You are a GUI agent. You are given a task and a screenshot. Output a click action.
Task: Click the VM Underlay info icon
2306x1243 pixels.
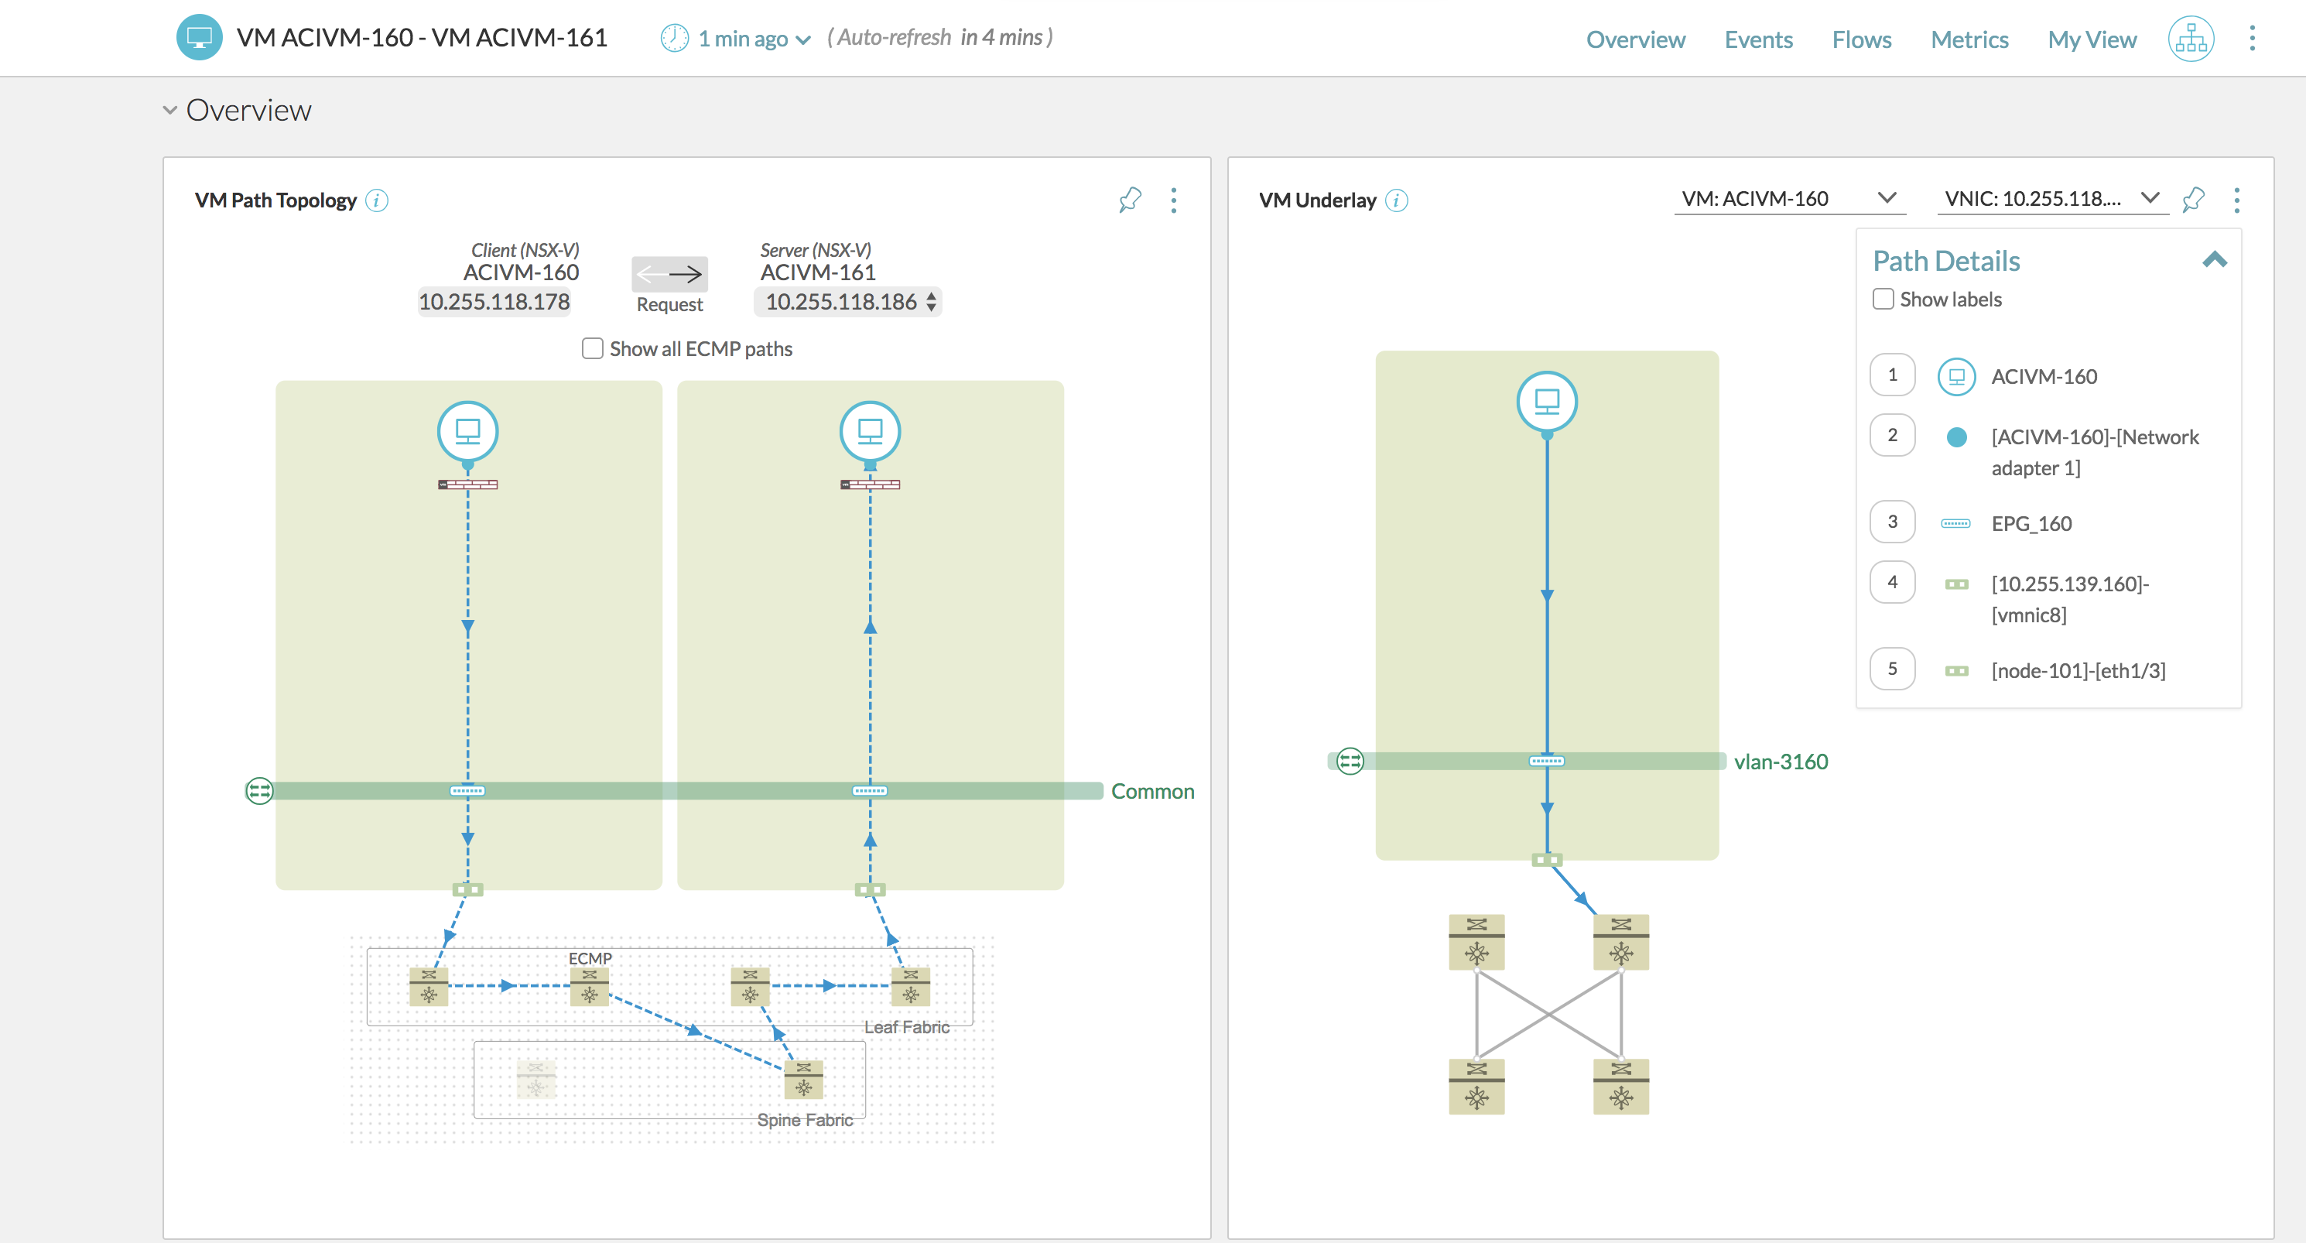1395,199
